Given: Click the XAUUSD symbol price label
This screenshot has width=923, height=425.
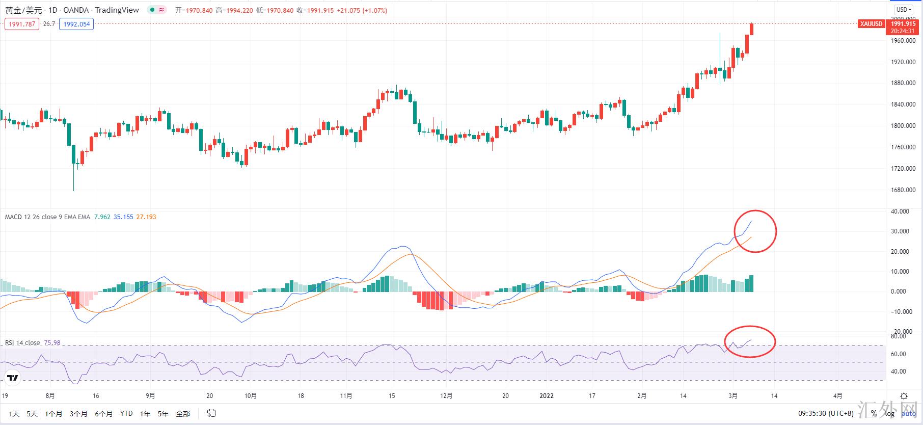Looking at the screenshot, I should [x=871, y=24].
